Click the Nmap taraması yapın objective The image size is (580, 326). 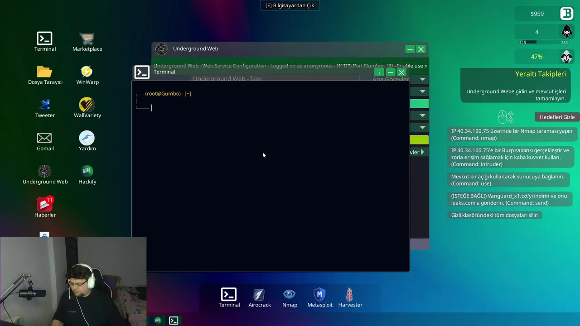click(512, 134)
